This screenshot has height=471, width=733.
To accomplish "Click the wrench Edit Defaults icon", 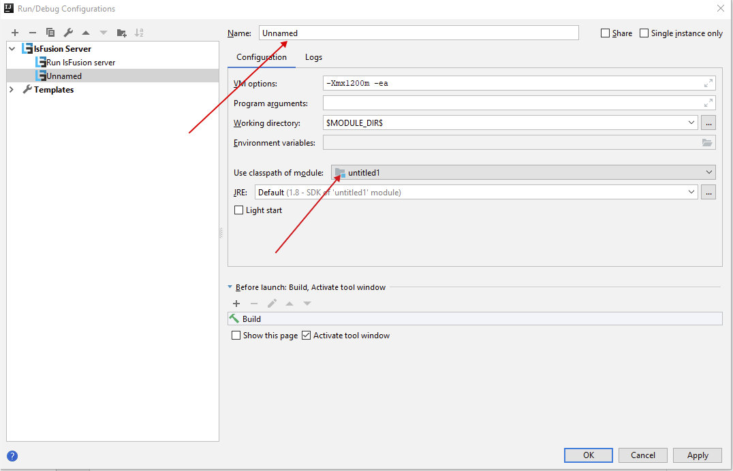I will click(x=68, y=33).
